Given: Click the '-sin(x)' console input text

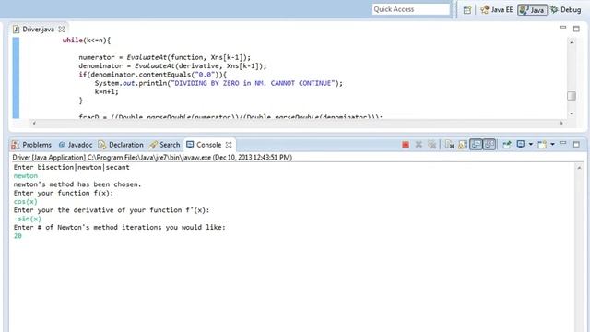Looking at the screenshot, I should 28,219.
